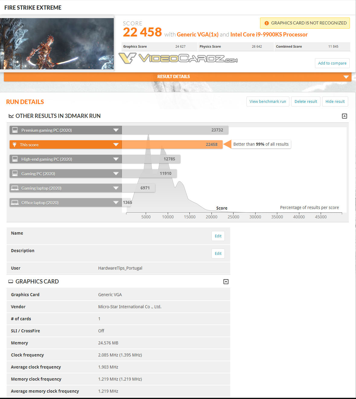This screenshot has width=356, height=399.
Task: Open the Intel Core i9-9900KS Processor link
Action: (269, 34)
